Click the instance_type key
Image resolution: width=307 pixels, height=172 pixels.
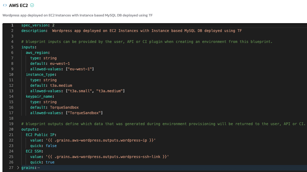coord(41,74)
